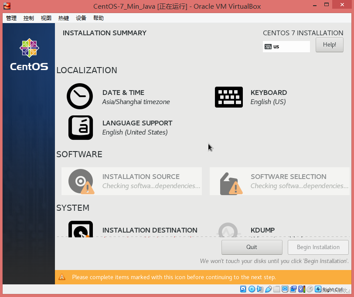Click audio status bar icon
Image resolution: width=354 pixels, height=297 pixels.
[x=260, y=289]
